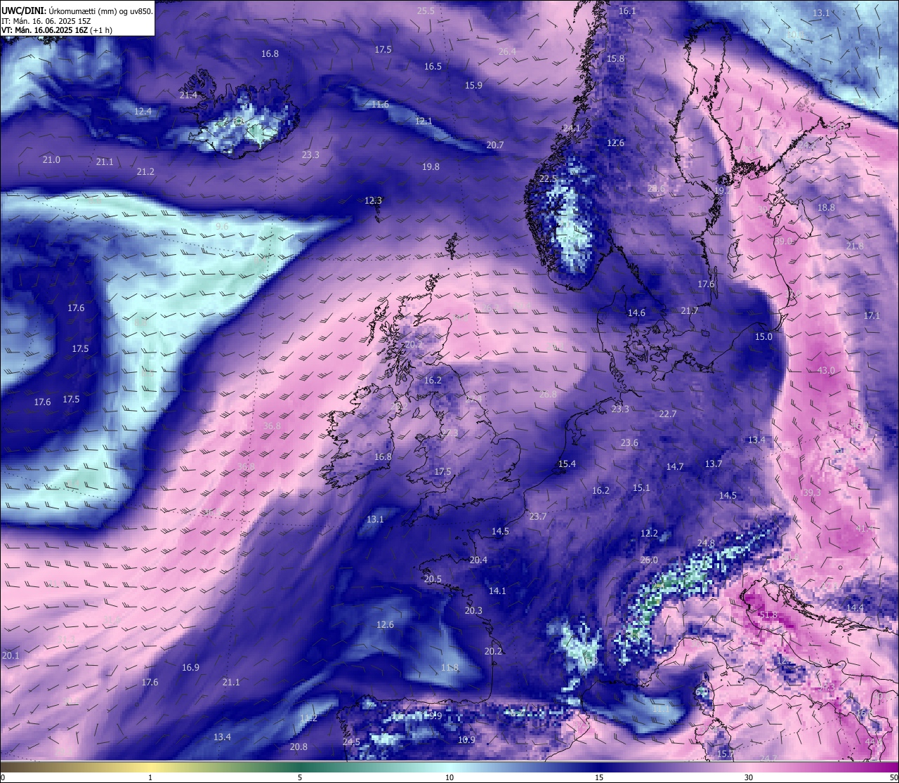The image size is (899, 783).
Task: Select the 51.8 value over Italy
Action: tap(768, 614)
